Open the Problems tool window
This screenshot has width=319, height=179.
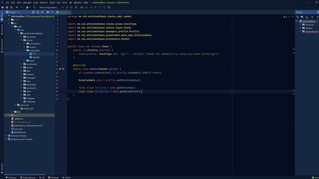(x=11, y=178)
